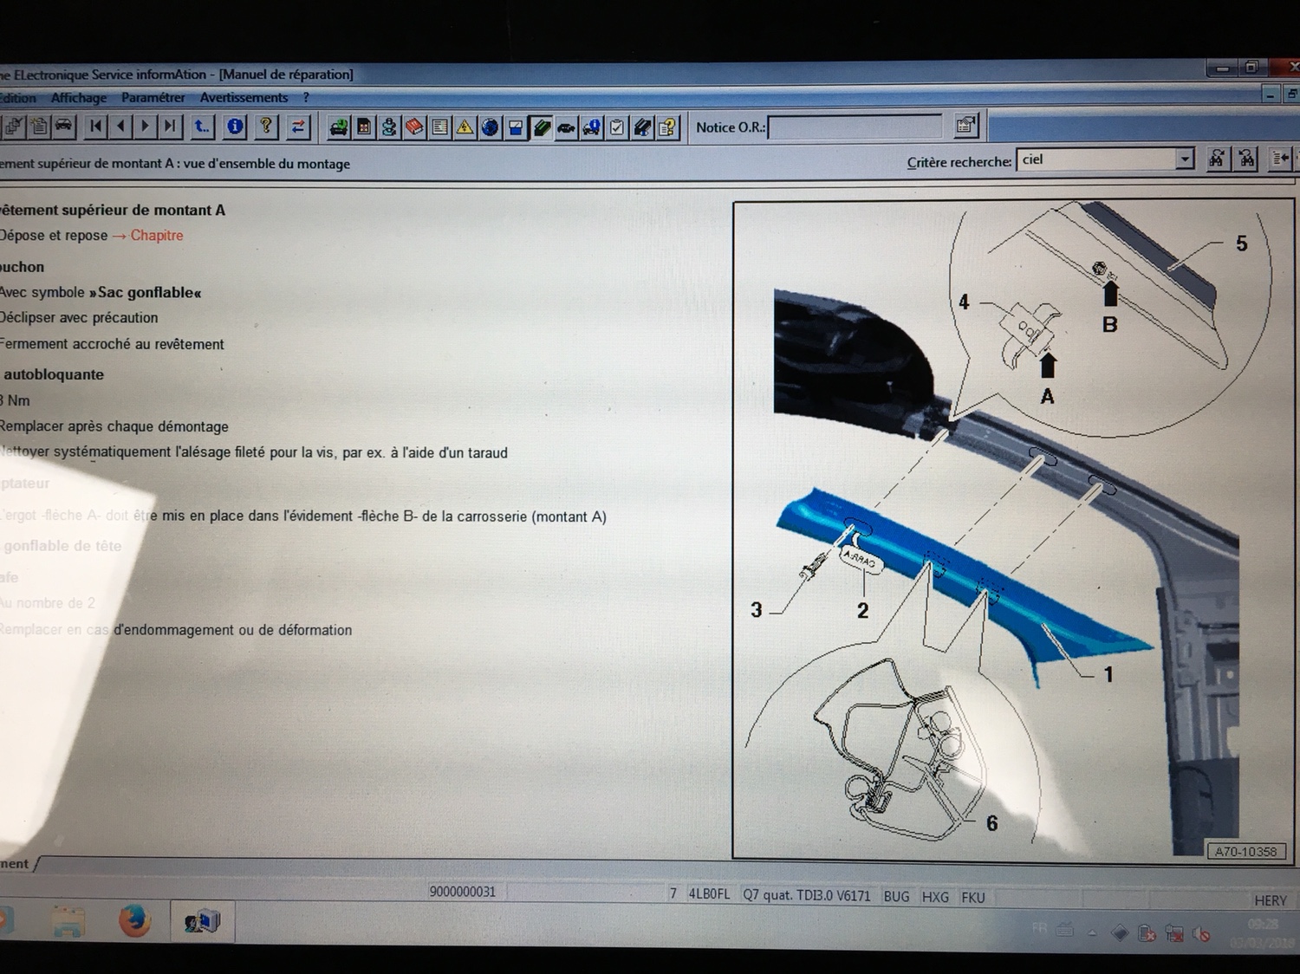Open the Critère recherche dropdown arrow
Screen dimensions: 1300x974
[1184, 159]
